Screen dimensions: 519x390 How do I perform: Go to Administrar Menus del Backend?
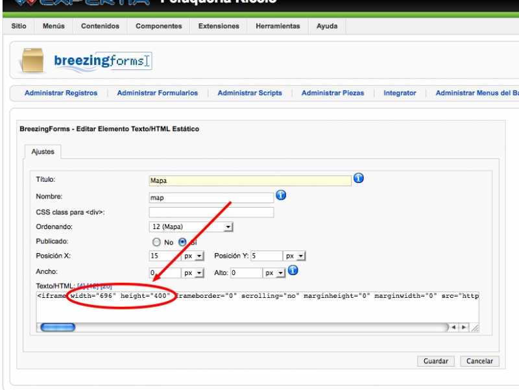[x=477, y=93]
